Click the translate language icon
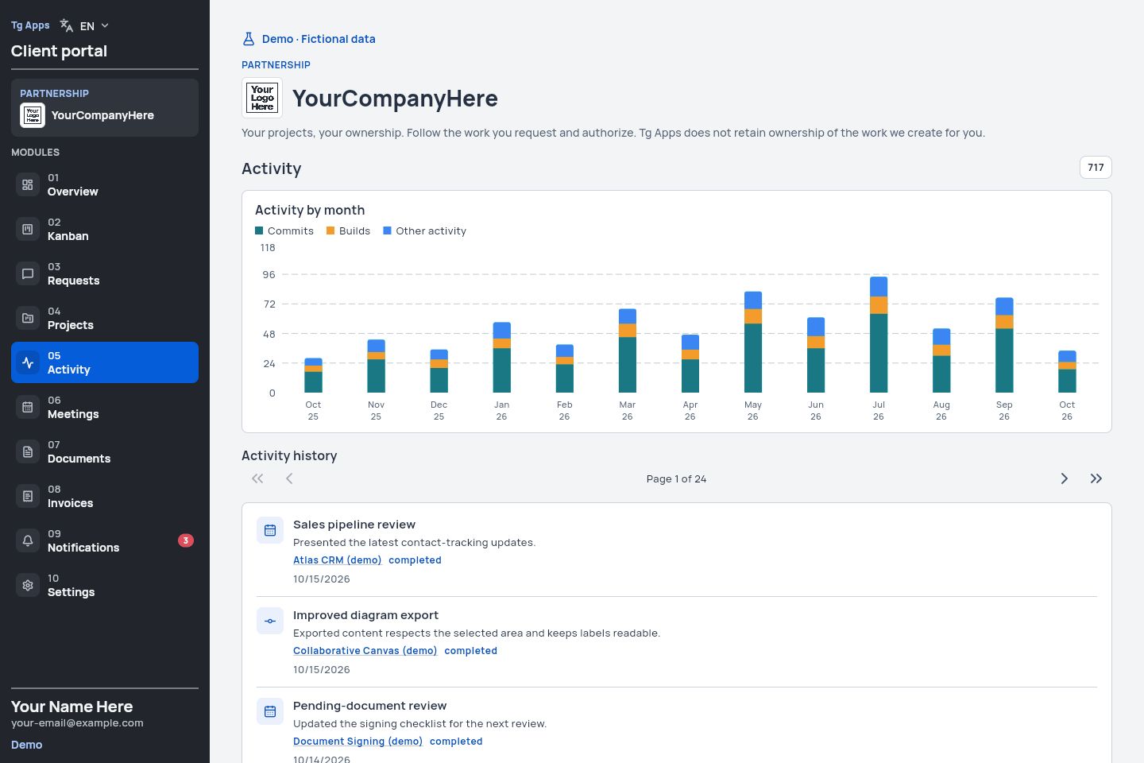 (67, 25)
